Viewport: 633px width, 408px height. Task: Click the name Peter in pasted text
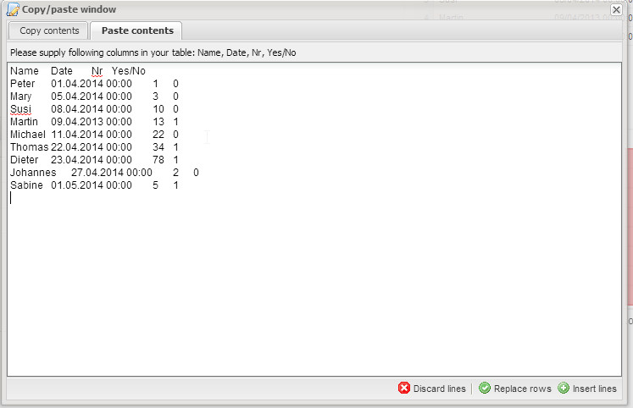[x=23, y=84]
